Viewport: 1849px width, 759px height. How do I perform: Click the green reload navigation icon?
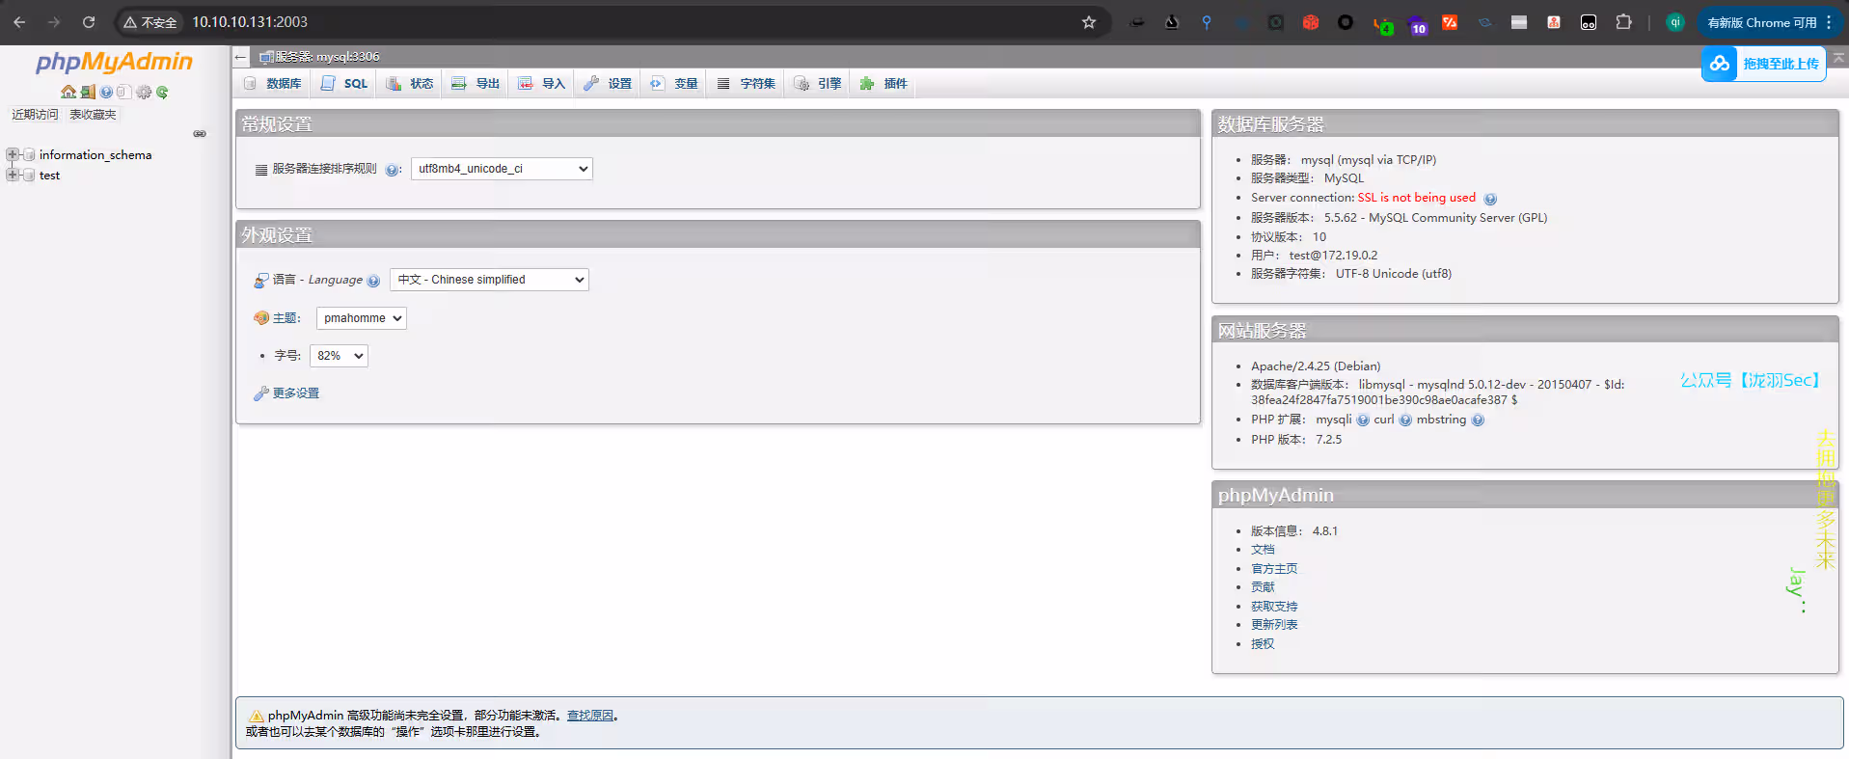pyautogui.click(x=162, y=93)
